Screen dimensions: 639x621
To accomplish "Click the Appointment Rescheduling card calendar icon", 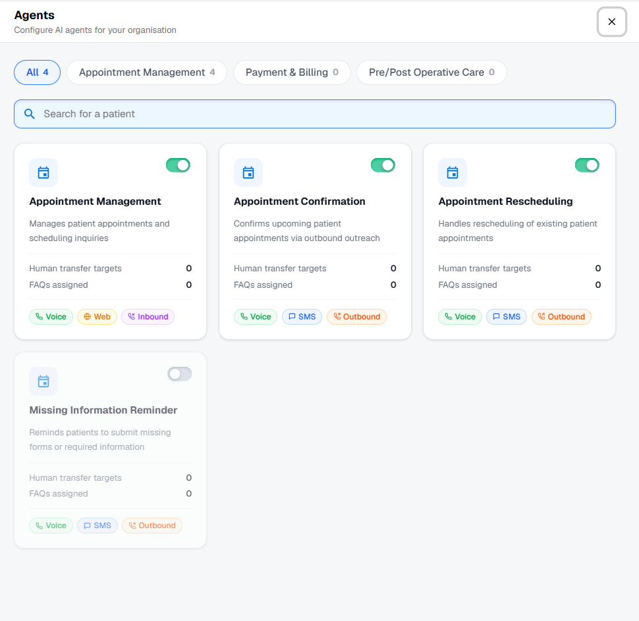I will [x=453, y=173].
